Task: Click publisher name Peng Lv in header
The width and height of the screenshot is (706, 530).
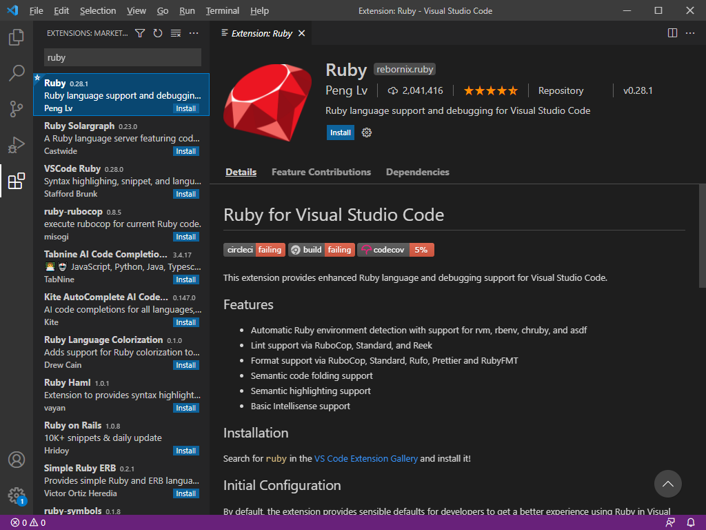Action: (x=346, y=90)
